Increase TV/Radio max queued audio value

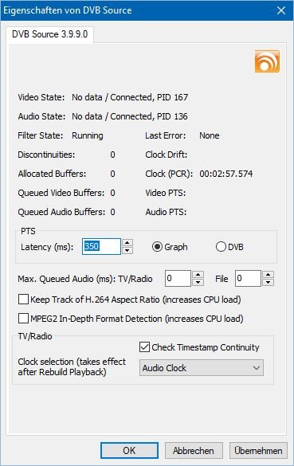coord(198,274)
